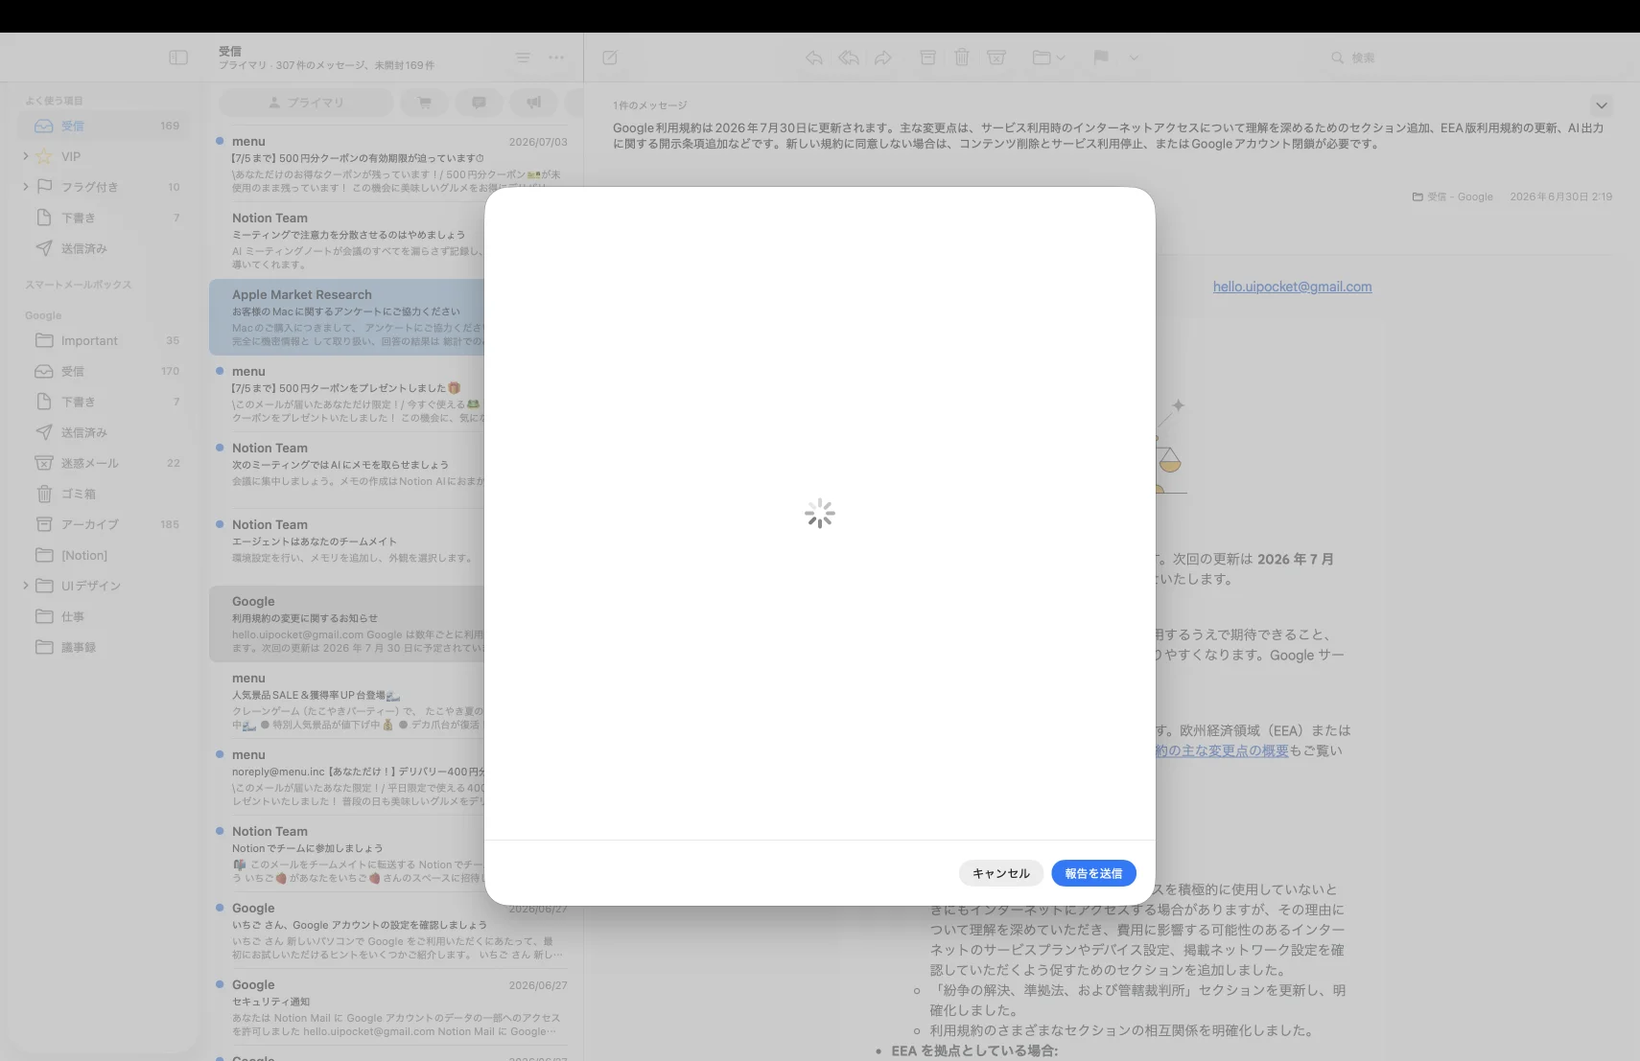This screenshot has height=1061, width=1640.
Task: Toggle the Mail sidebar visibility
Action: (178, 58)
